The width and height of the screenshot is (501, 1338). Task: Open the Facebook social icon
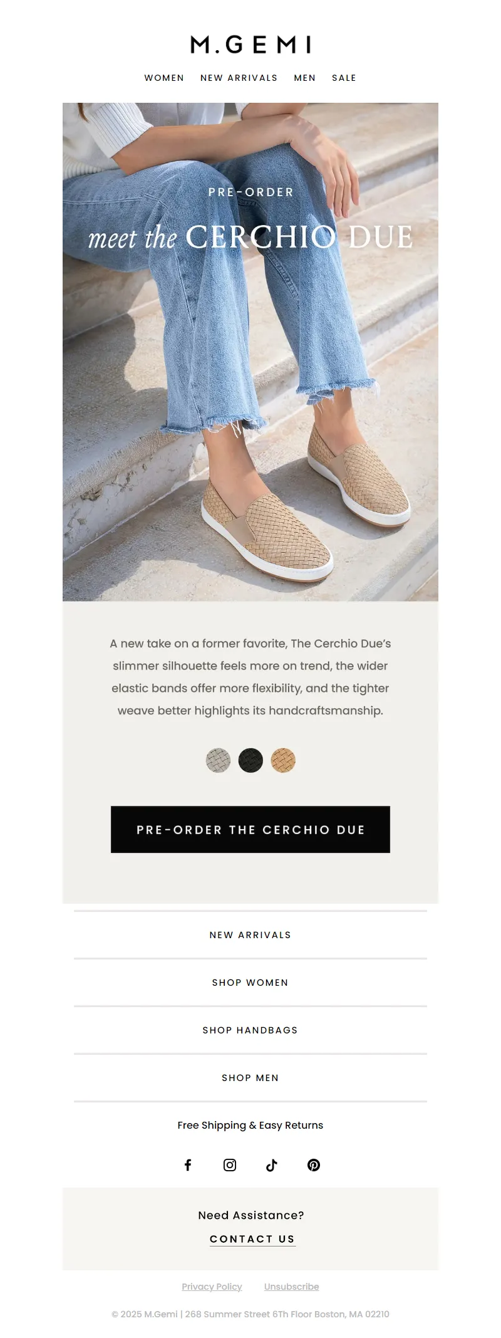188,1165
